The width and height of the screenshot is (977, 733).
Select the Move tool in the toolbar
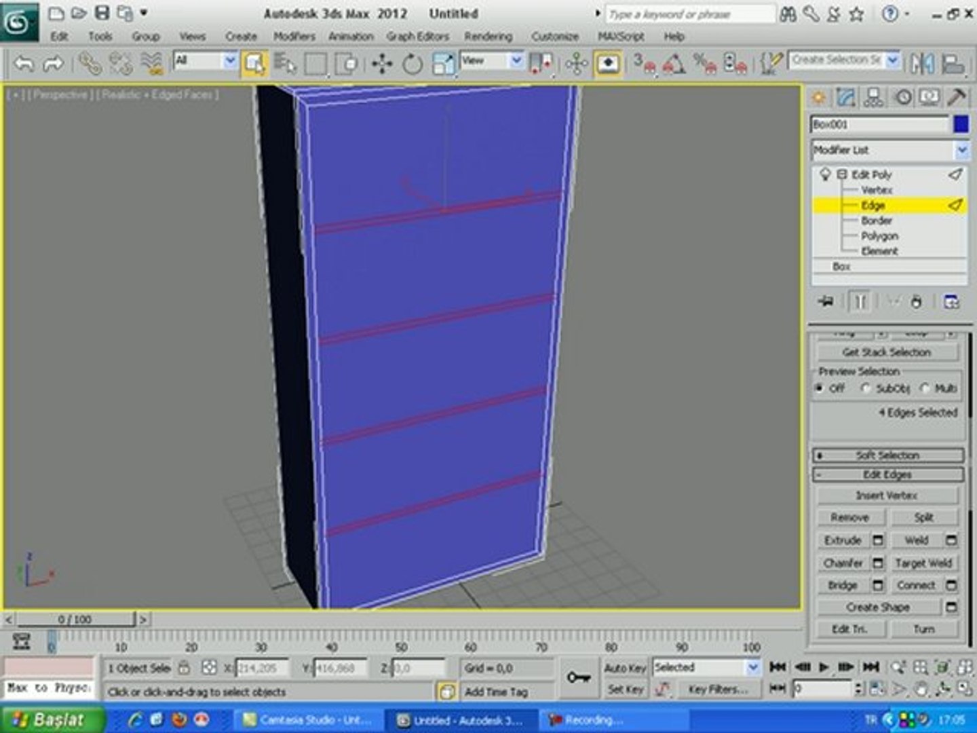click(382, 64)
